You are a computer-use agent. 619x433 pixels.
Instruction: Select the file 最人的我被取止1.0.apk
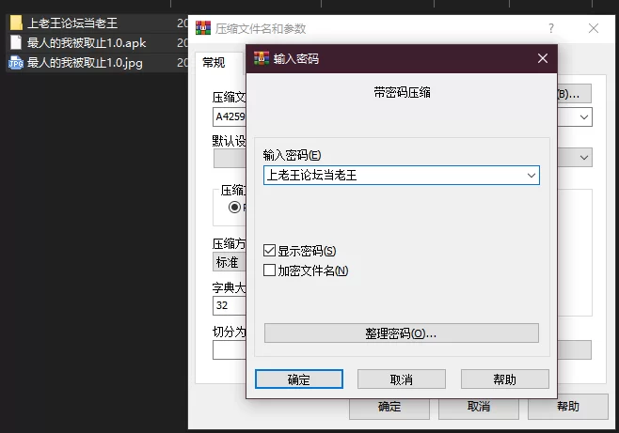coord(97,42)
